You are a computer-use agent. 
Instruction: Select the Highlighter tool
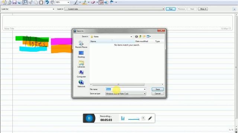click(x=84, y=2)
